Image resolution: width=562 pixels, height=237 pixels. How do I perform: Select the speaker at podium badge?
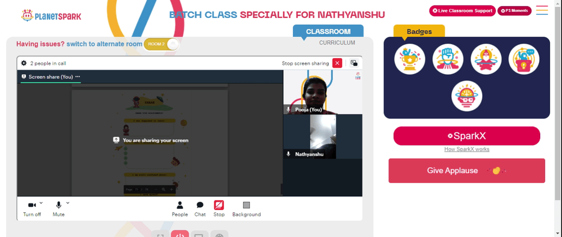[x=524, y=59]
